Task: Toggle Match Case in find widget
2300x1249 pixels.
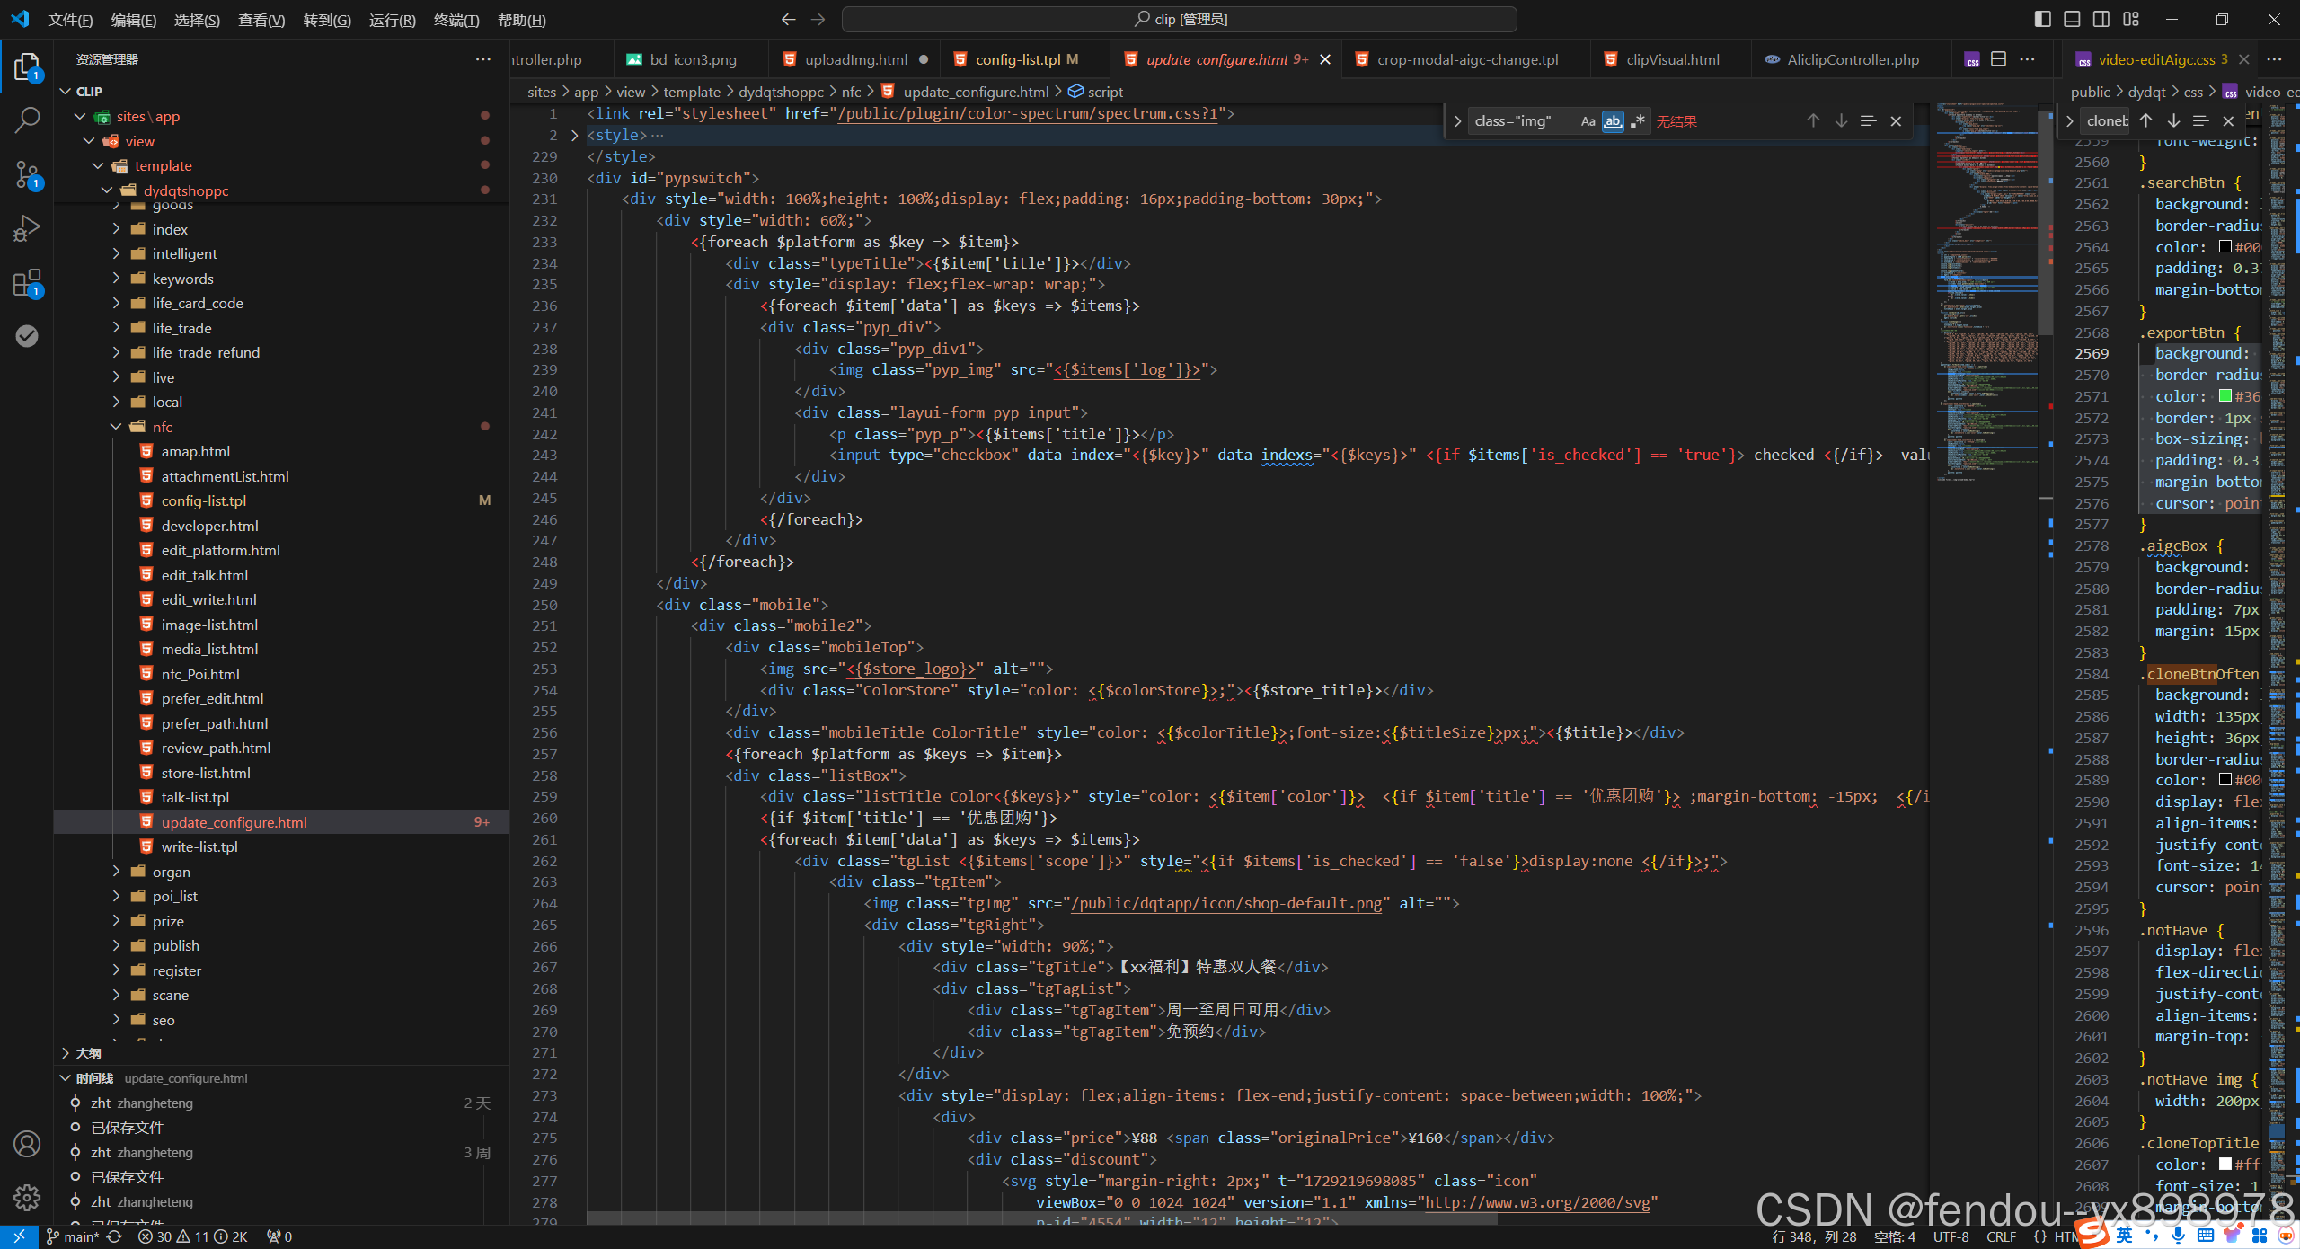Action: 1588,121
